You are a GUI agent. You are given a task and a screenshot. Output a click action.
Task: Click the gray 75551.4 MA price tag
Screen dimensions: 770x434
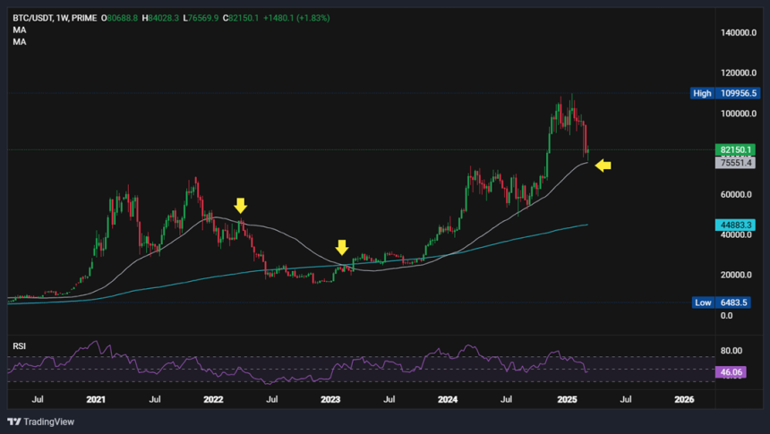pos(735,163)
